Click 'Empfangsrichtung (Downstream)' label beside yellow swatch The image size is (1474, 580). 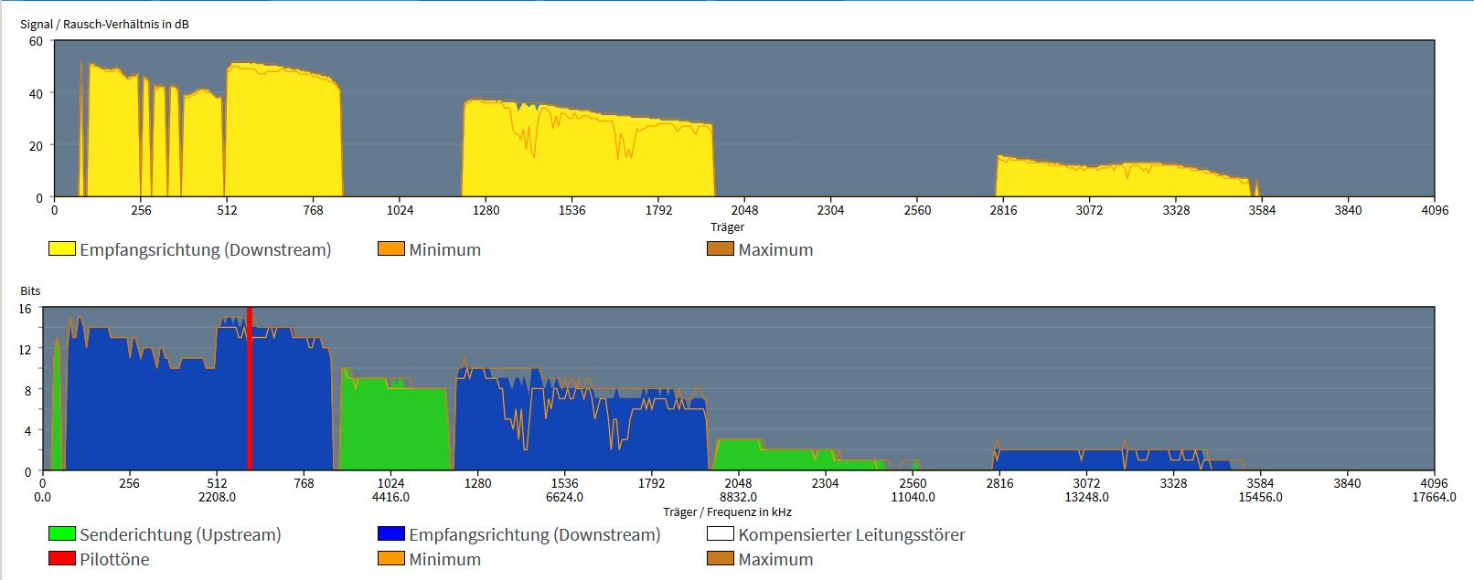206,249
